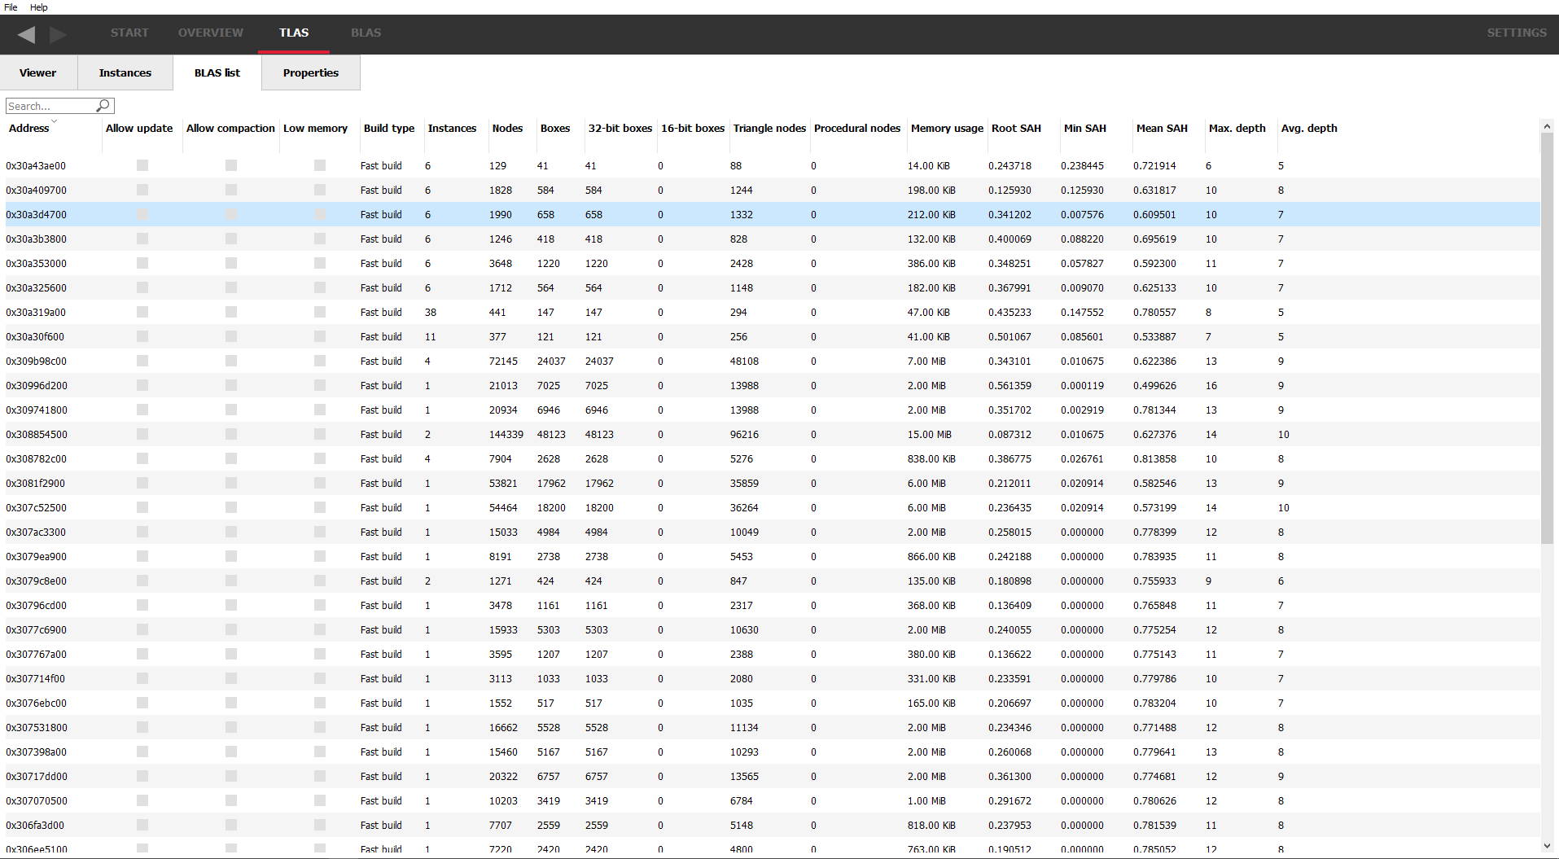Sort by Memory usage column header

pyautogui.click(x=947, y=128)
